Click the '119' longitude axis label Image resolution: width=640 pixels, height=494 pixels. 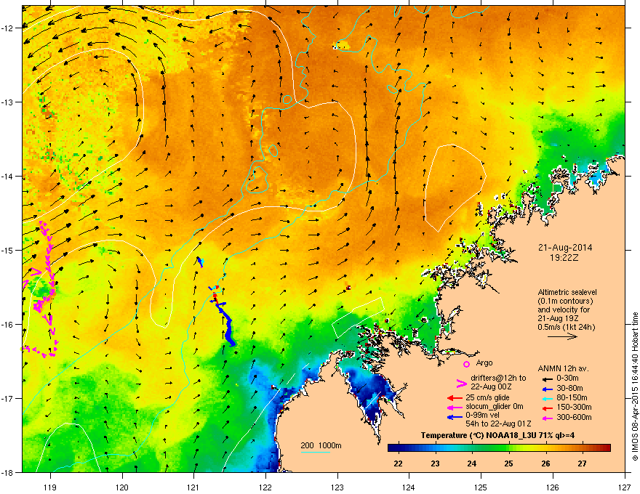click(49, 487)
